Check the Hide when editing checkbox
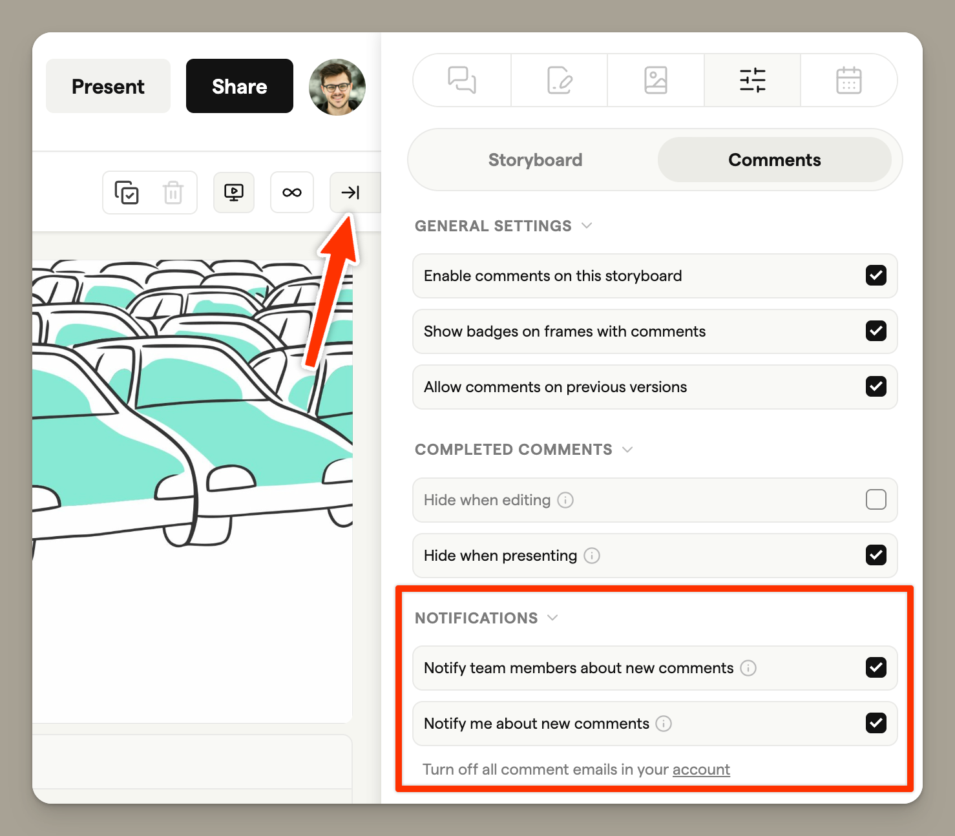Screen dimensions: 955x836 pyautogui.click(x=876, y=499)
